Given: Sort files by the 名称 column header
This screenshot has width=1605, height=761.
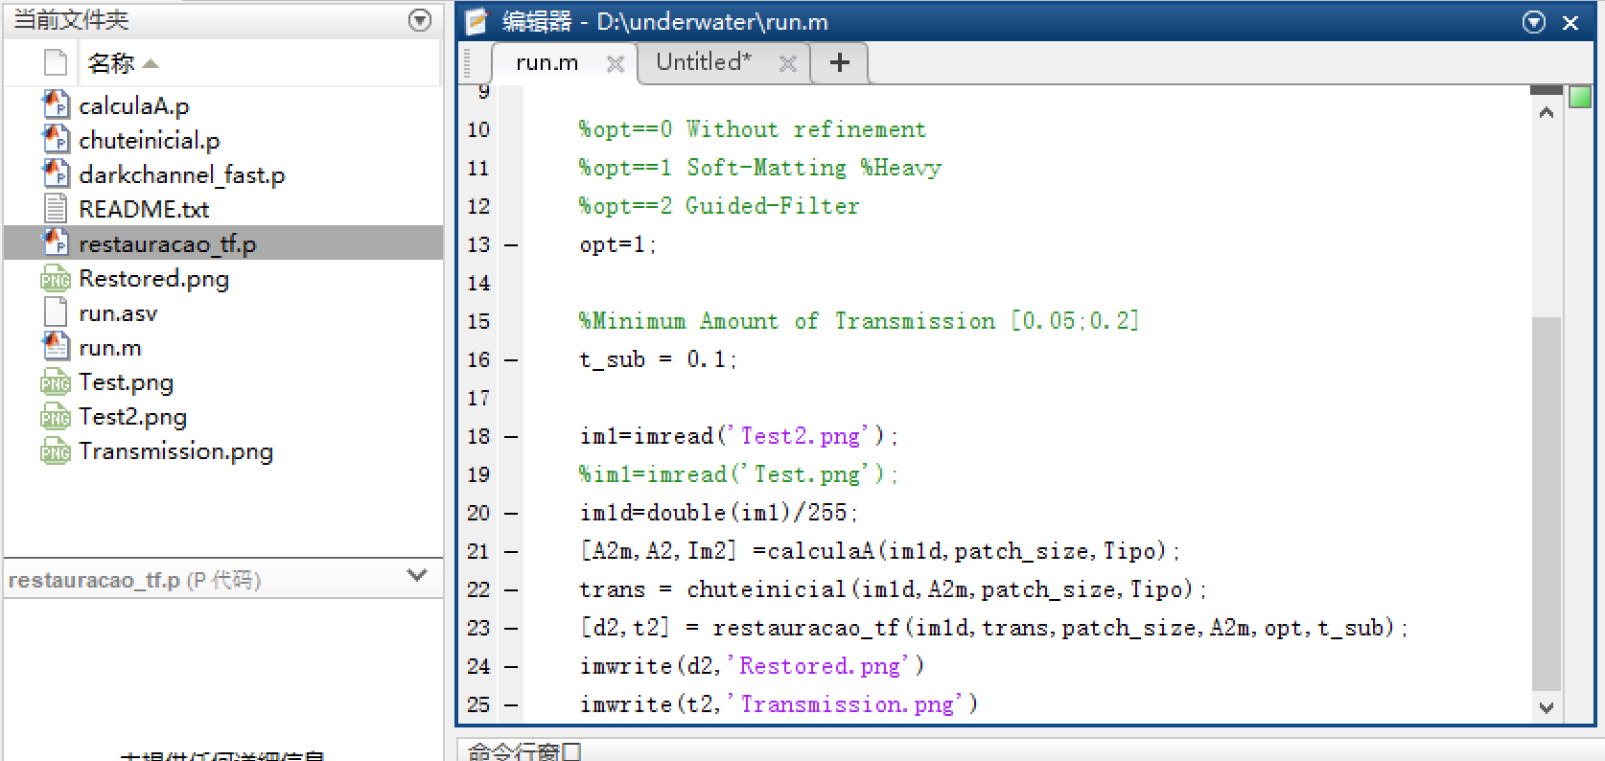Looking at the screenshot, I should (123, 63).
